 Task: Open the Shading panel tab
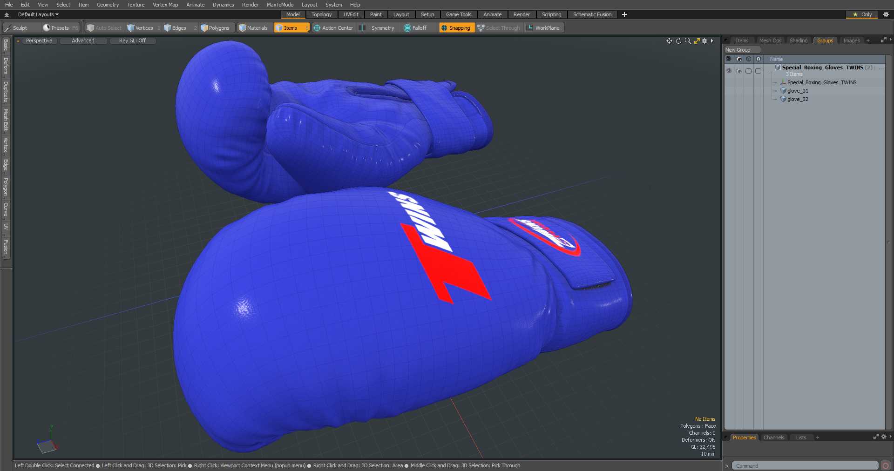[x=799, y=40]
